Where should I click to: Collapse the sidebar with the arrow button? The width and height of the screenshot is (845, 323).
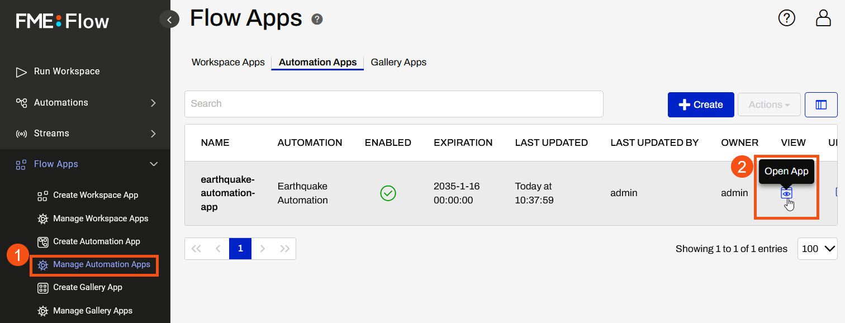pos(169,20)
